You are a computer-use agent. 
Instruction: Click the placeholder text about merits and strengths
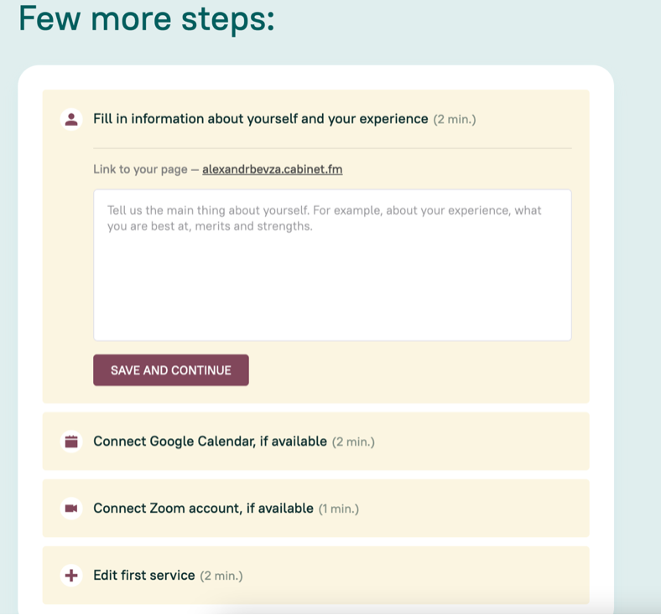coord(210,226)
